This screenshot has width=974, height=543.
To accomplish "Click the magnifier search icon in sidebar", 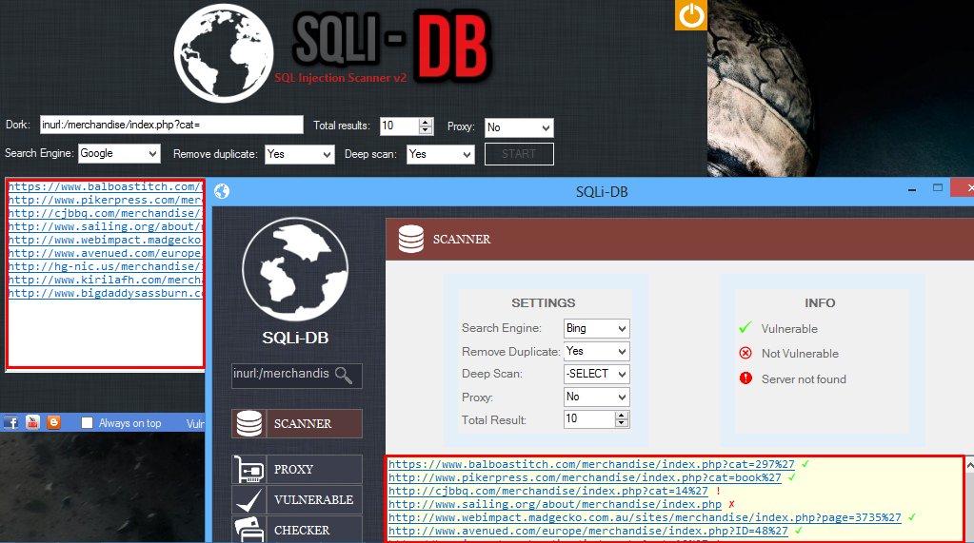I will click(x=343, y=375).
